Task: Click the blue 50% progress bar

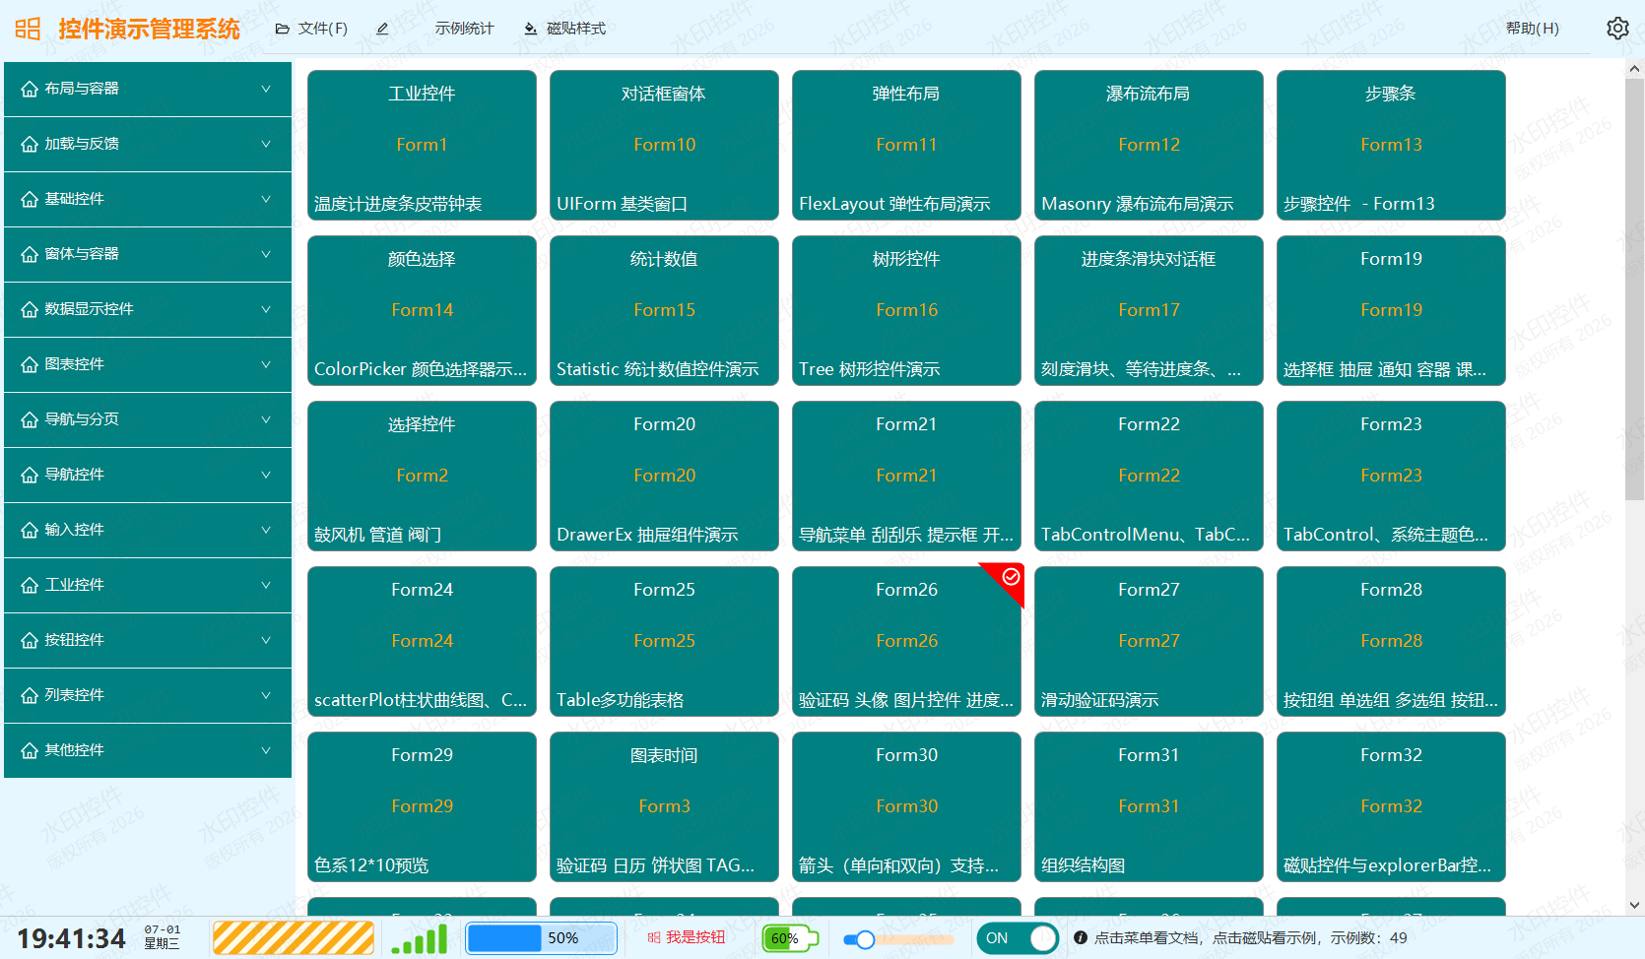Action: pos(542,938)
